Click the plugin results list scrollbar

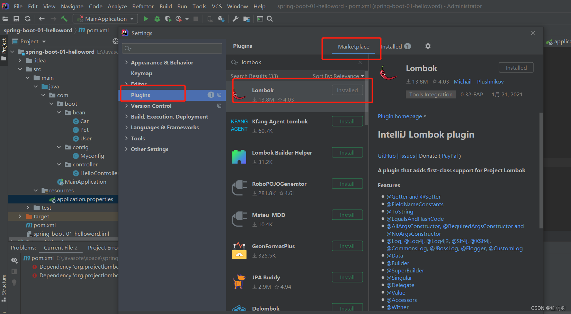coord(367,97)
